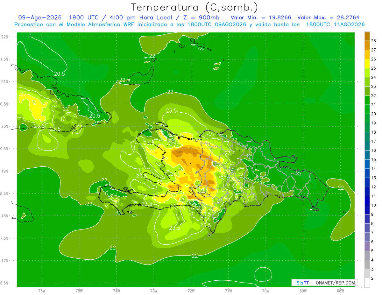Click the 'Z = 900mb' pressure level text
382x295 pixels.
[202, 18]
